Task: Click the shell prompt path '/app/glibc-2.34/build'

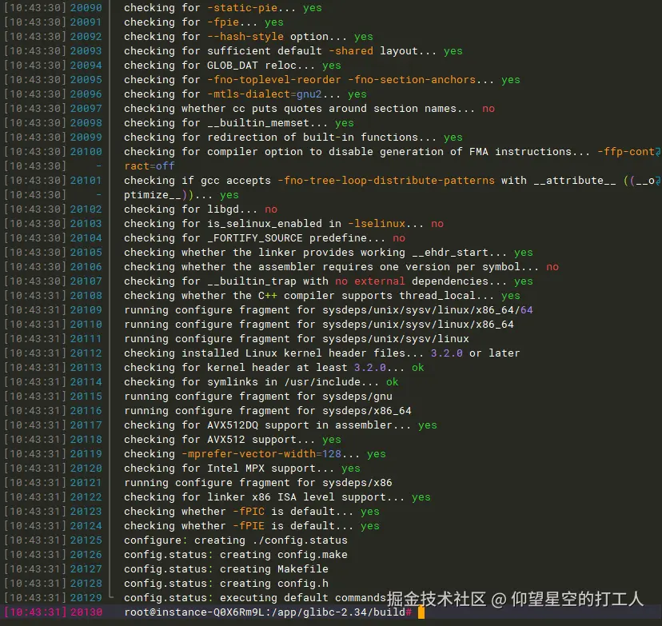Action: pos(337,612)
